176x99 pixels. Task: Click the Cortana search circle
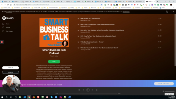7,97
